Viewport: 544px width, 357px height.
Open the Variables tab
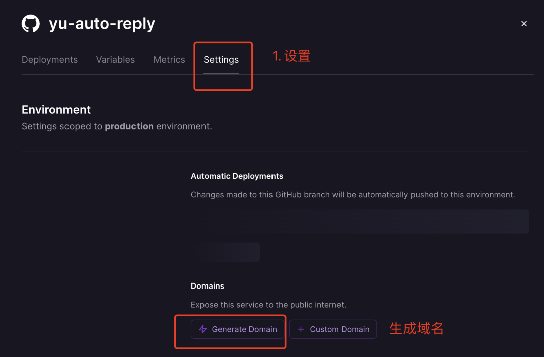(115, 60)
